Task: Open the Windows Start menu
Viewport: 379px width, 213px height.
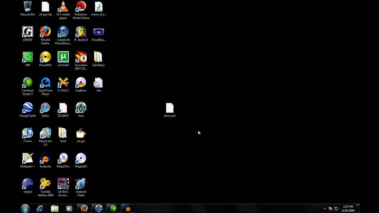Action: tap(25, 209)
